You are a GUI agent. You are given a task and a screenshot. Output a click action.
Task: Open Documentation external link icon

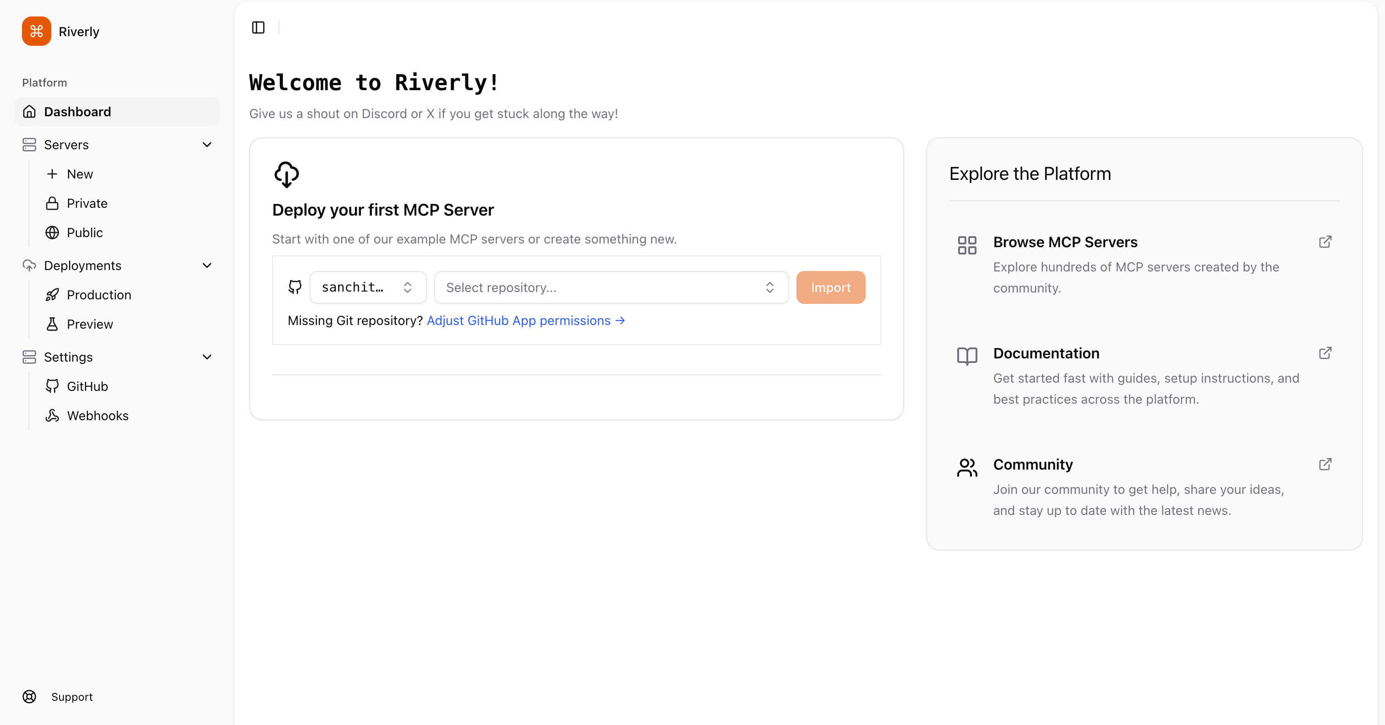[x=1325, y=353]
